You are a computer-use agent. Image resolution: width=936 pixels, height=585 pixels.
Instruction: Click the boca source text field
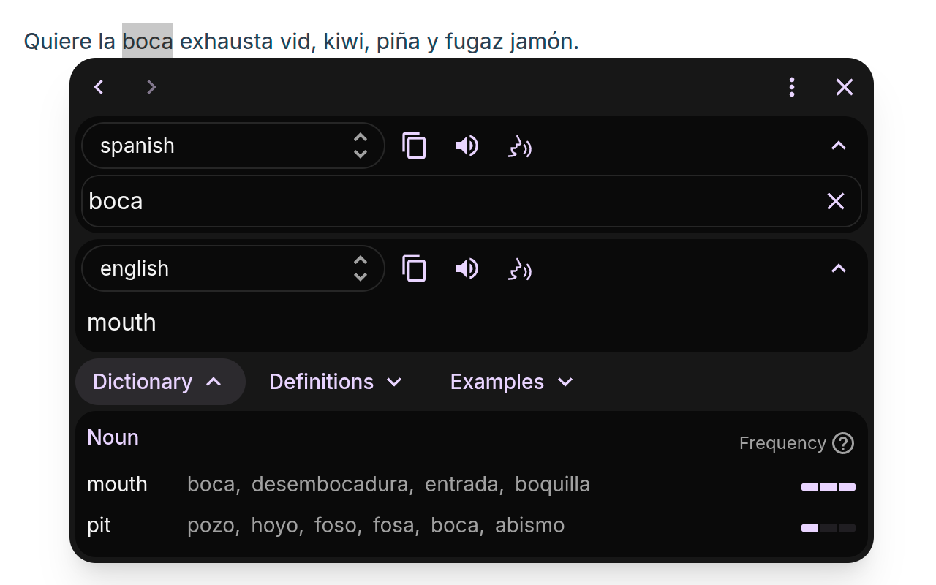[x=439, y=201]
